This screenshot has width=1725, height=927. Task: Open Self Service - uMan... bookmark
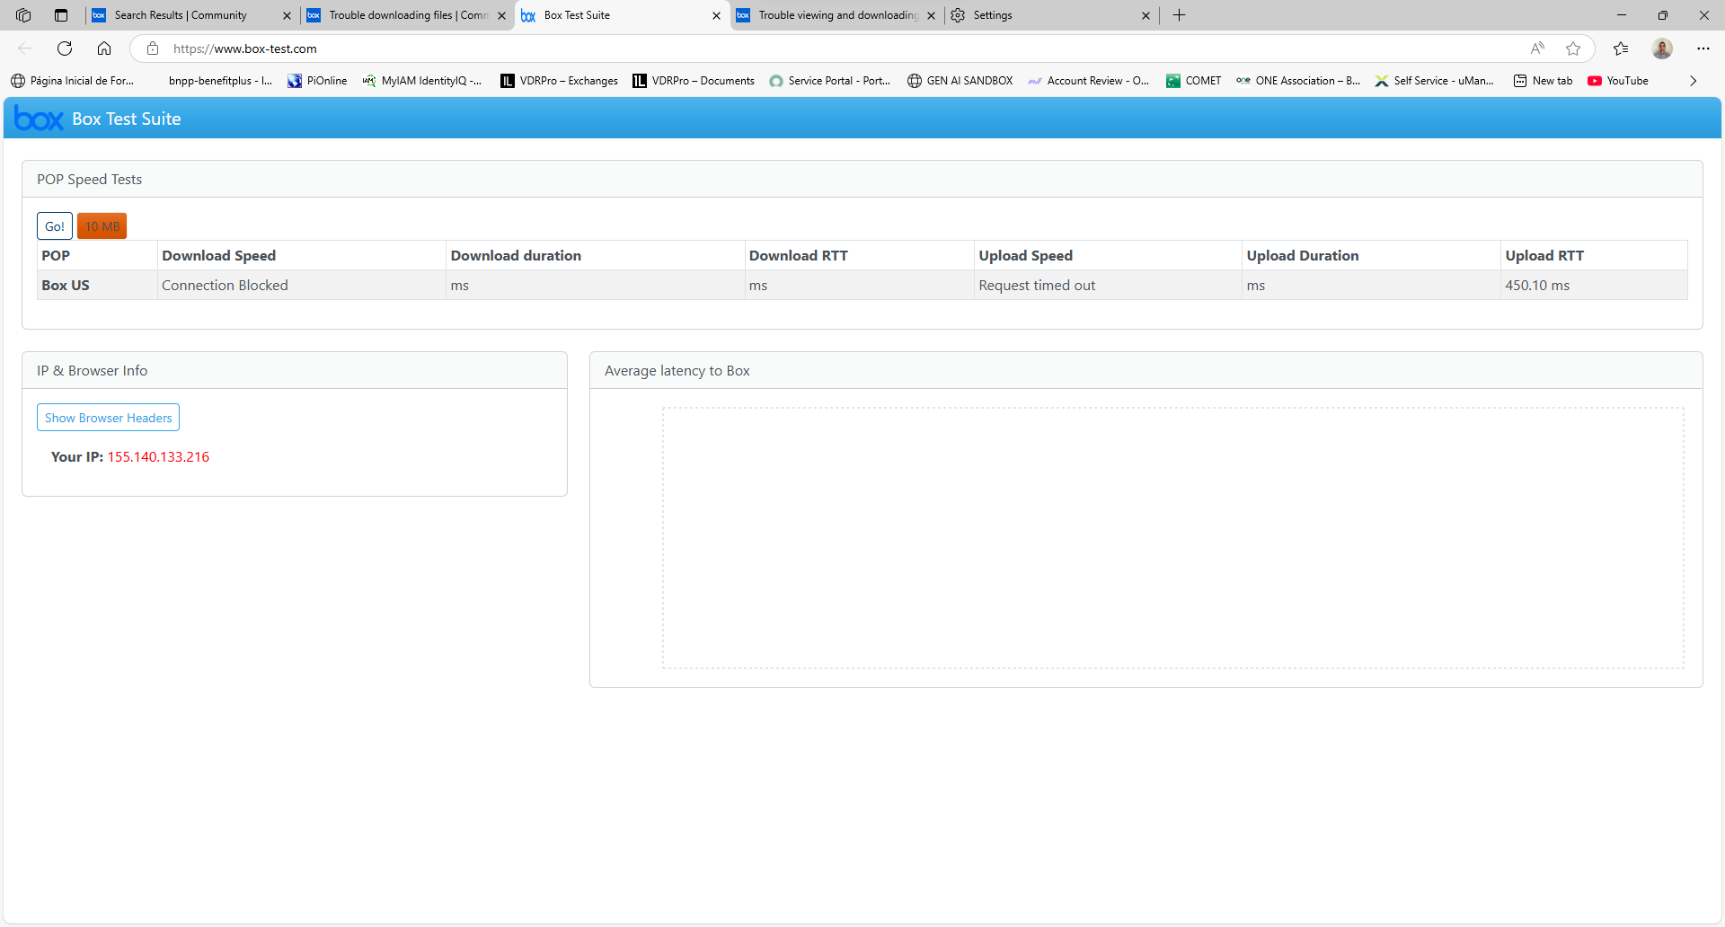(1435, 81)
